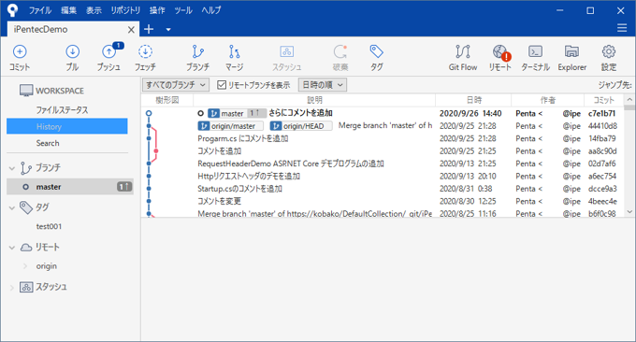Open the File (ファイル) menu
Viewport: 636px width, 342px height.
click(x=39, y=10)
